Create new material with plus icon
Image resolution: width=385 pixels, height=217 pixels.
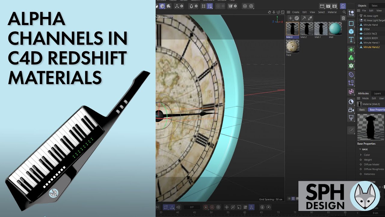(291, 18)
